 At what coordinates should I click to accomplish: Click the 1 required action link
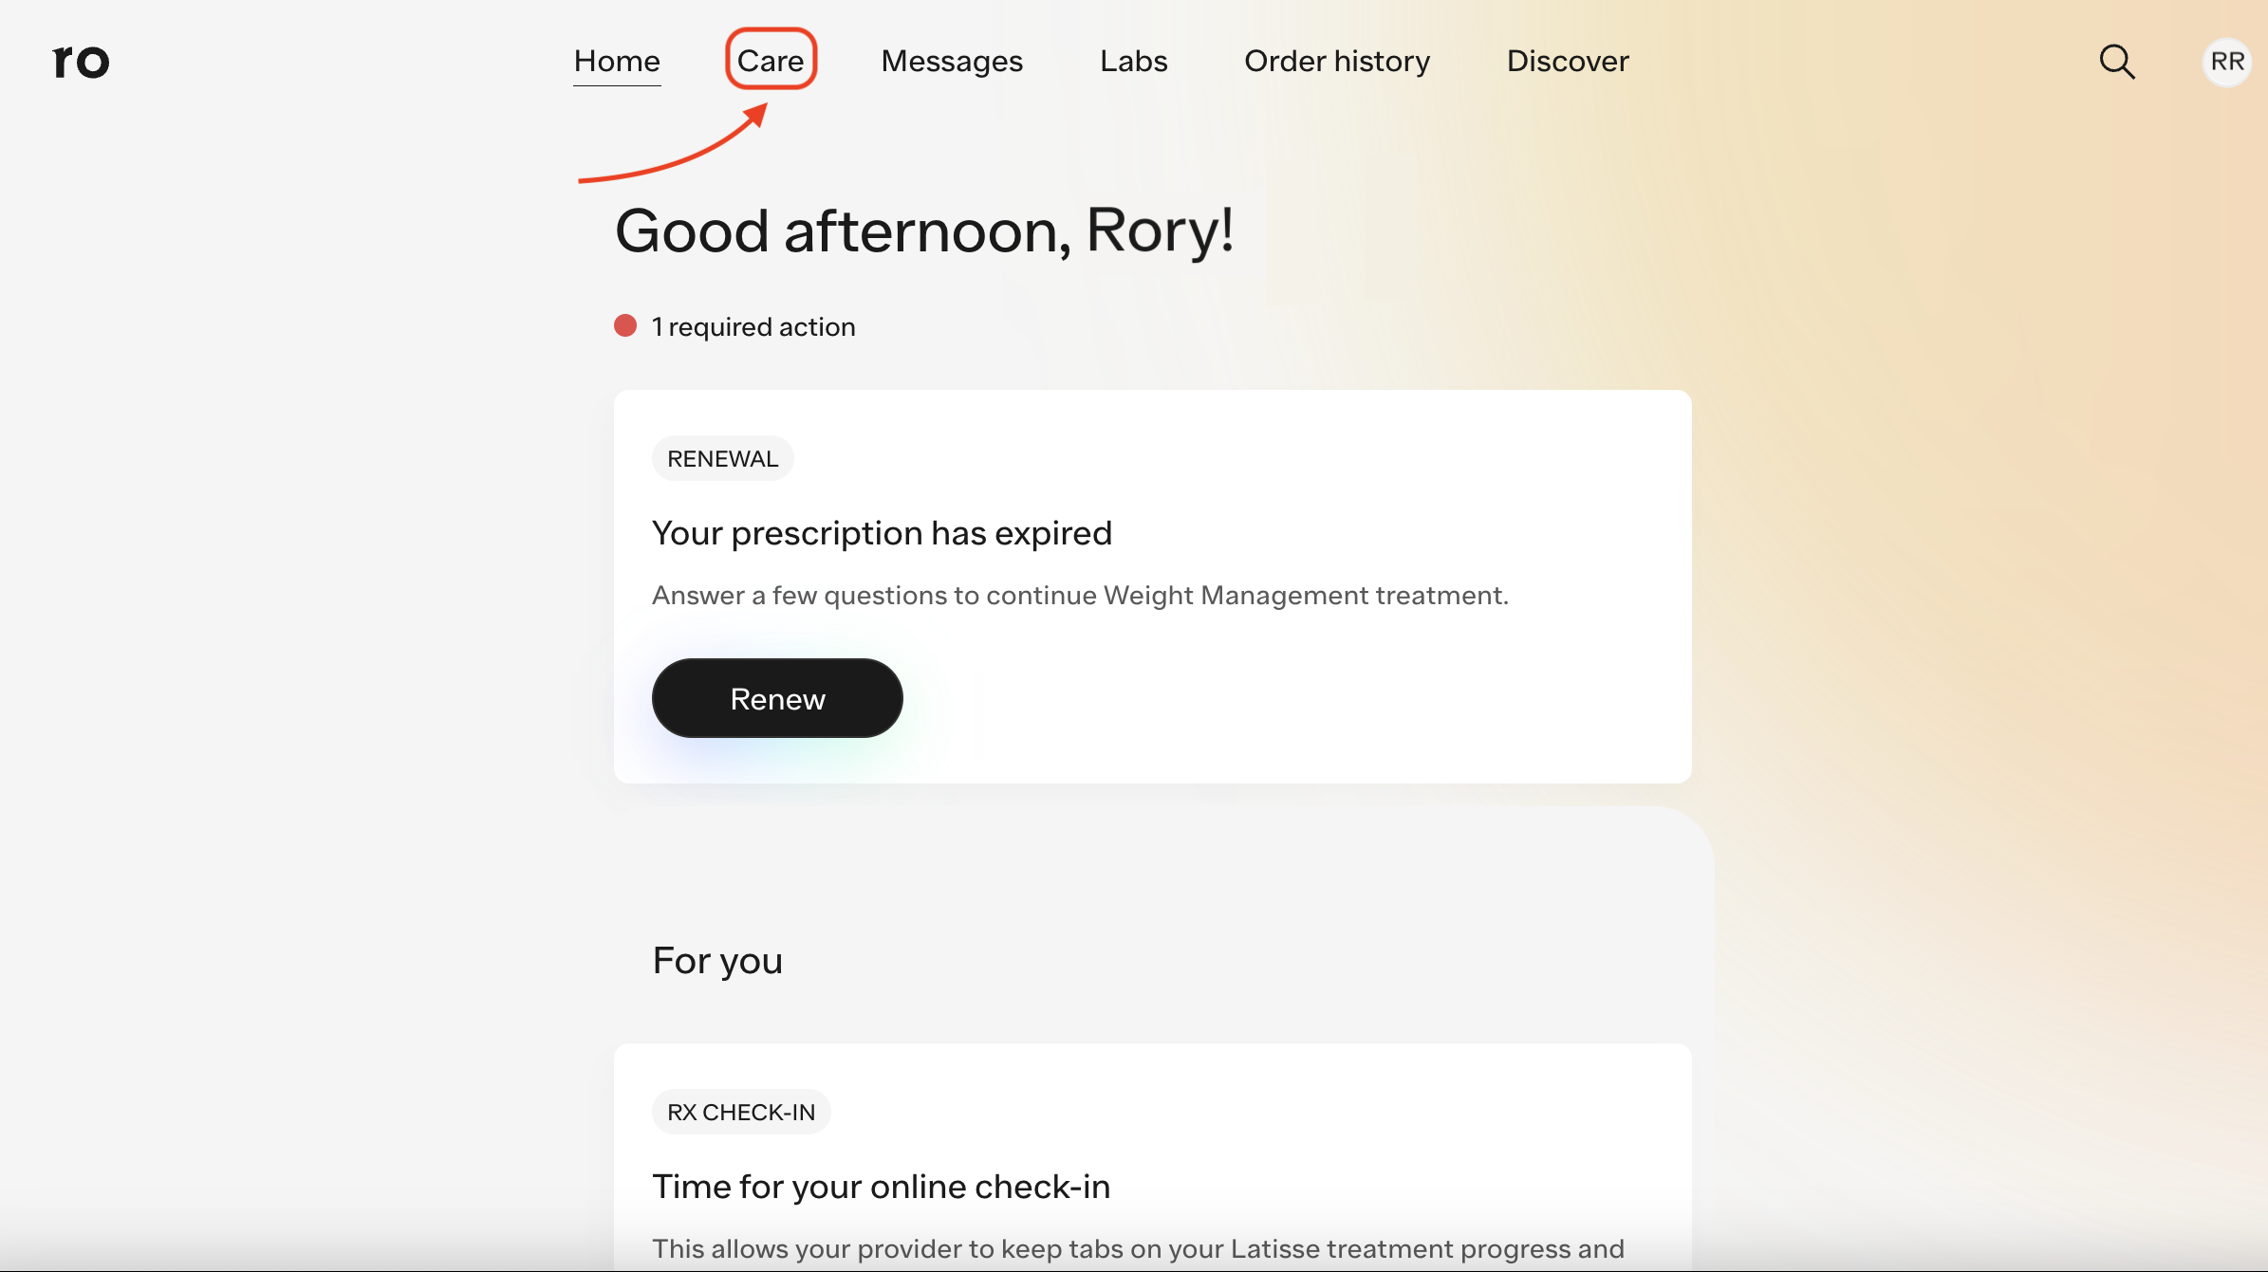coord(753,326)
